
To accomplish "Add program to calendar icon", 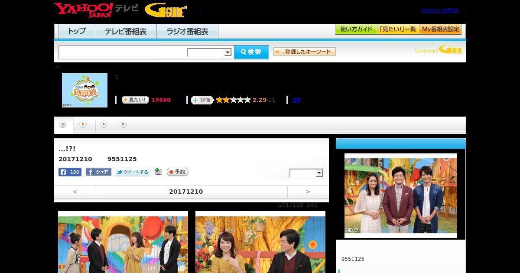I will tap(159, 172).
